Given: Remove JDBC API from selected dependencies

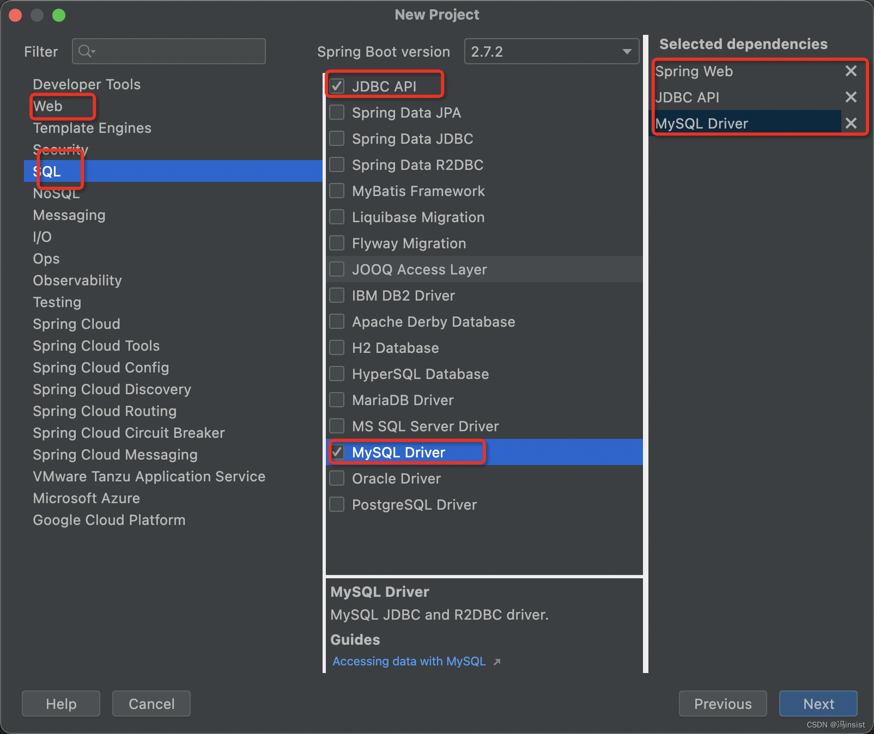Looking at the screenshot, I should [851, 97].
